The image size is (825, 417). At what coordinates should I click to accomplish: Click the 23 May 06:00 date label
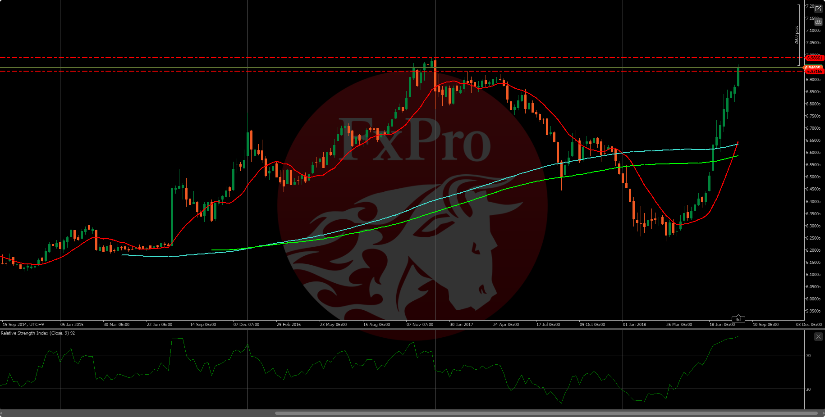click(333, 324)
